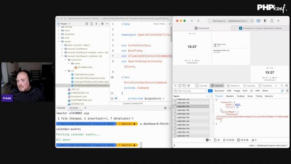Open tile.blade.php in project tree
291x164 pixels.
[x=85, y=67]
